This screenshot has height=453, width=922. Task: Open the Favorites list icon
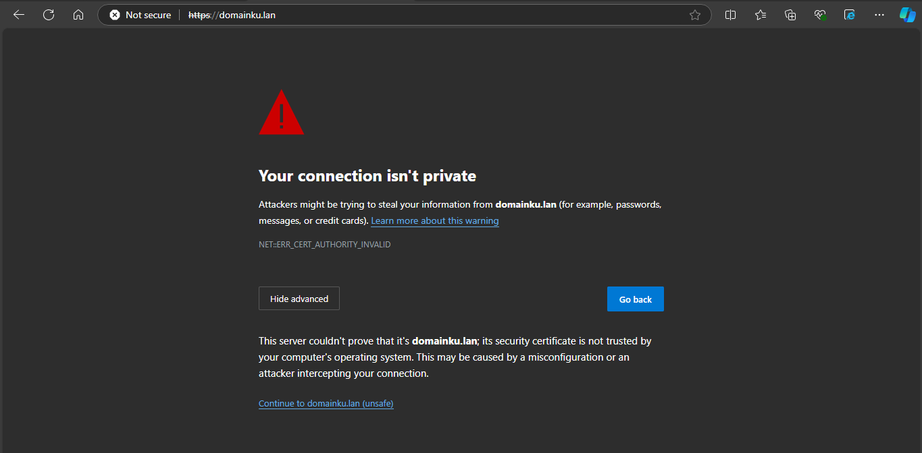(760, 14)
